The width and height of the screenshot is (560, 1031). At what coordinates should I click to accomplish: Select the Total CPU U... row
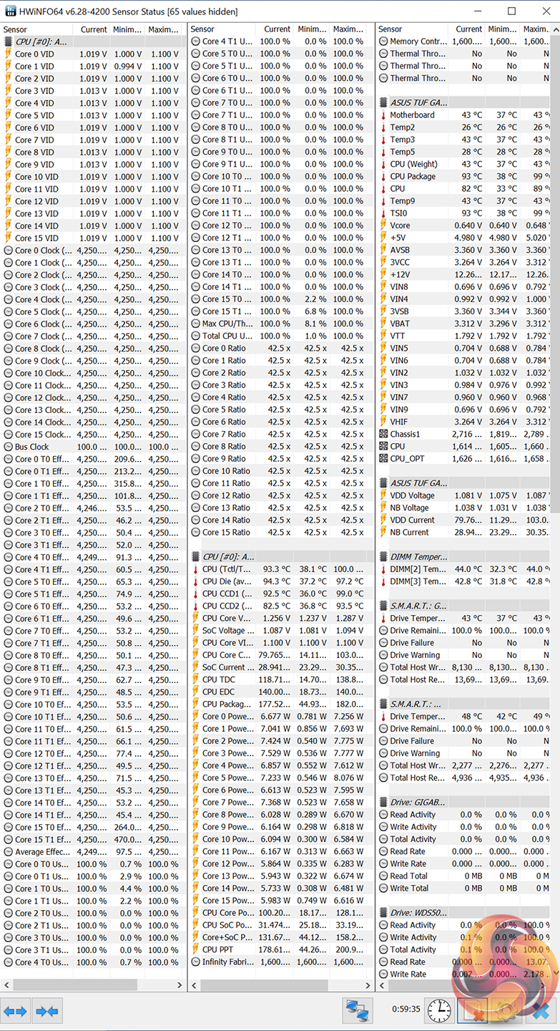(280, 336)
